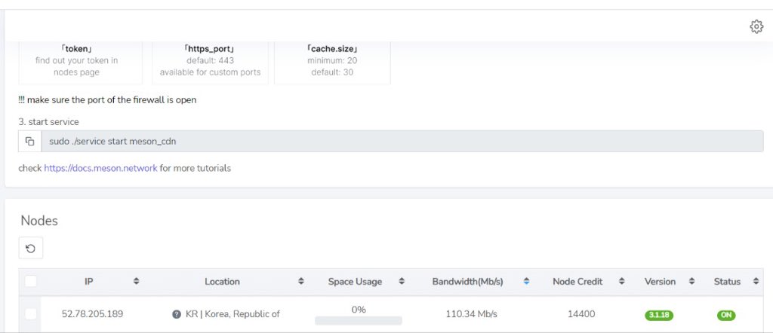Click the Node Credit column header label
This screenshot has height=333, width=773.
(577, 281)
